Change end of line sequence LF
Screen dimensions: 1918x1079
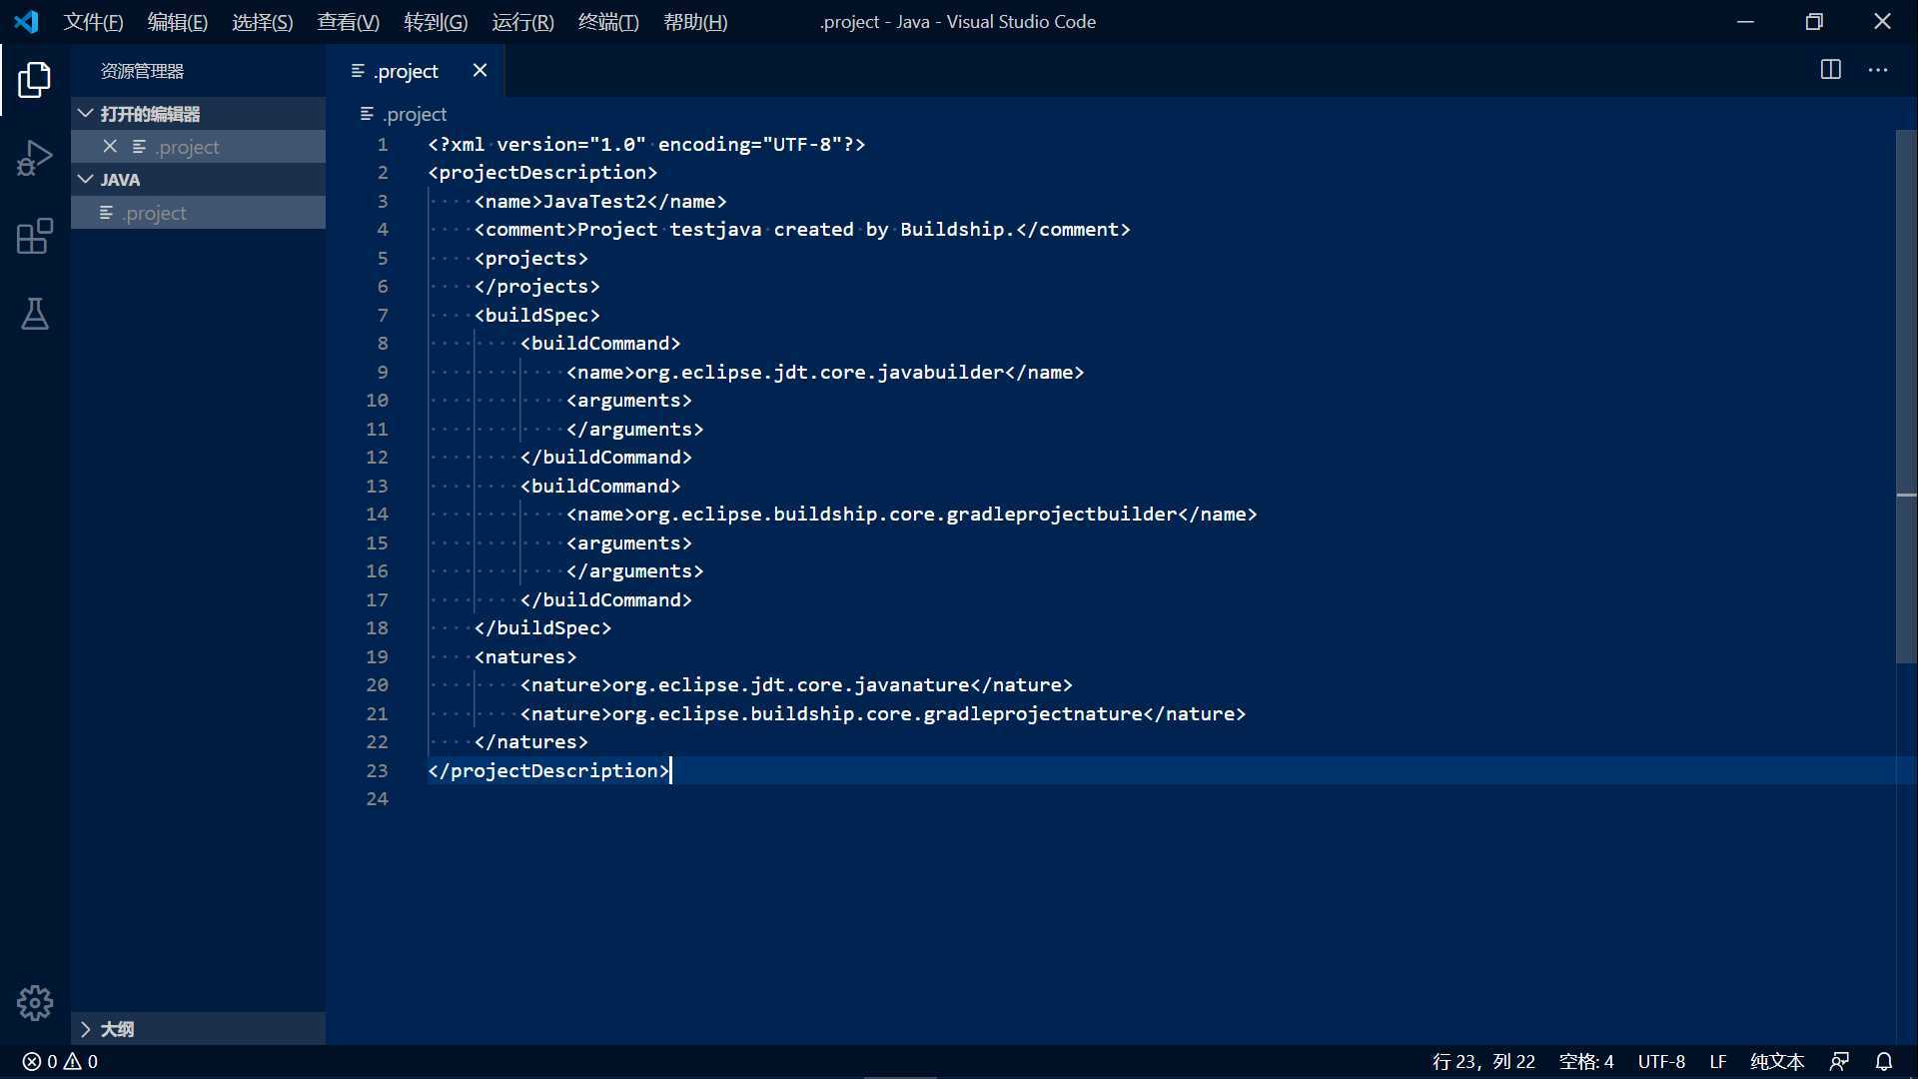click(1717, 1062)
